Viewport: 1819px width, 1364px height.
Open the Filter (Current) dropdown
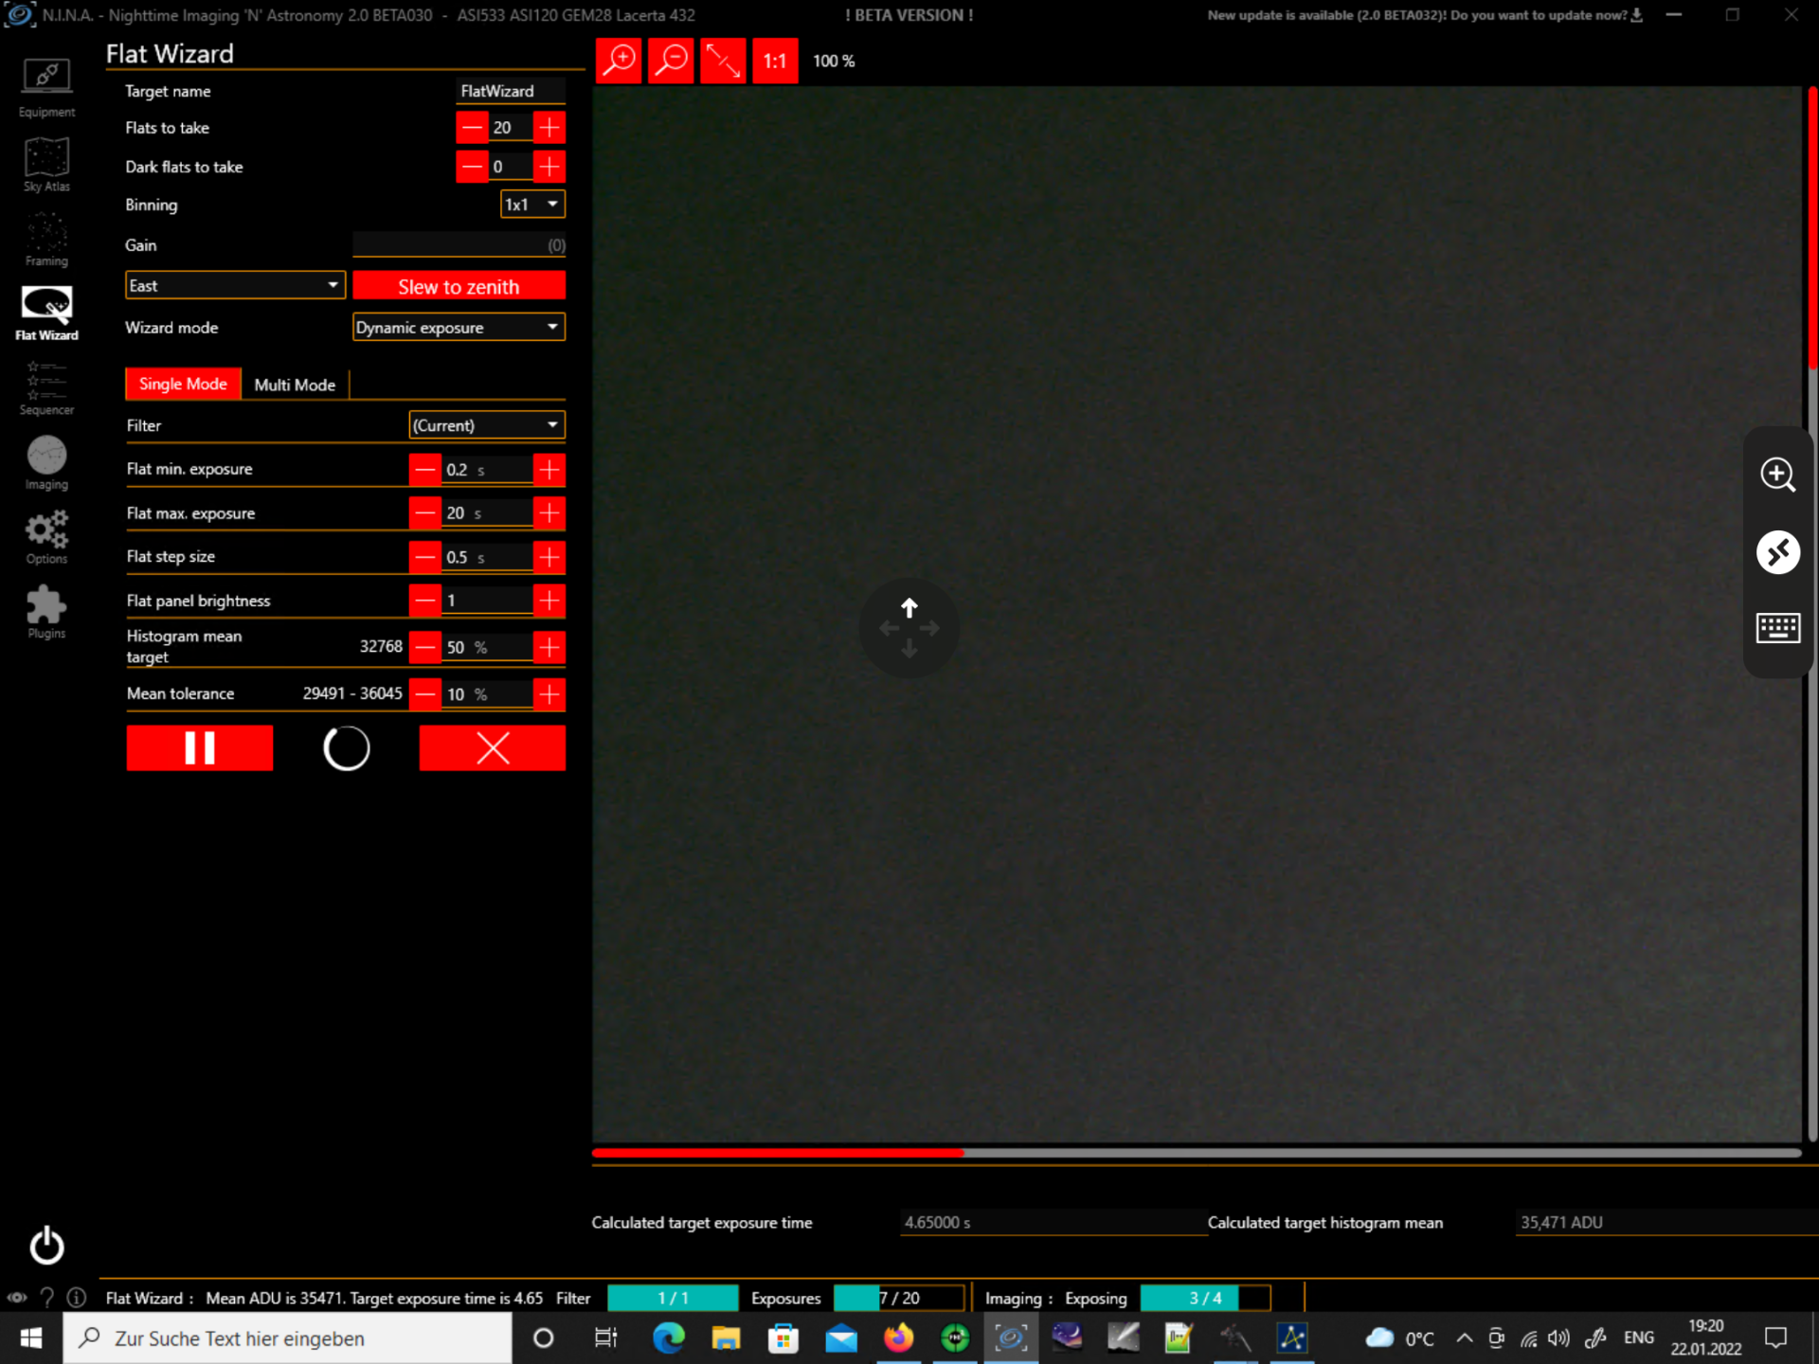pos(487,424)
